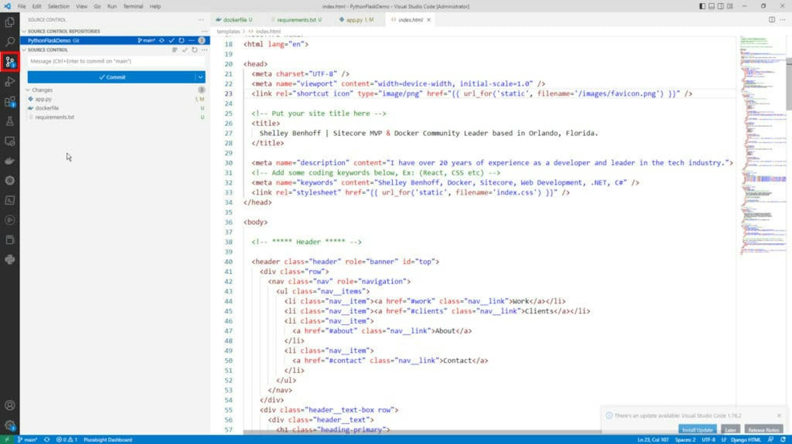Open the Commit button dropdown arrow

click(x=200, y=77)
